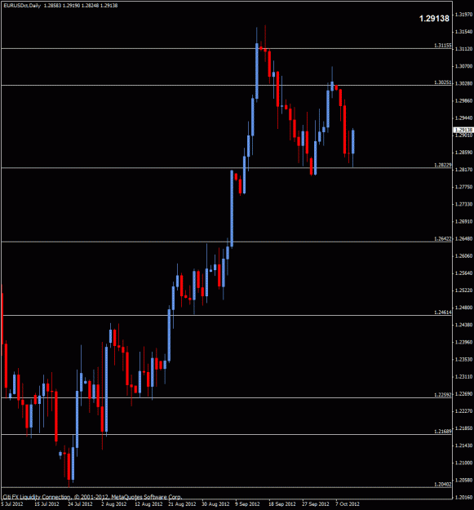Click the 1.30251 horizontal line label

(x=443, y=82)
